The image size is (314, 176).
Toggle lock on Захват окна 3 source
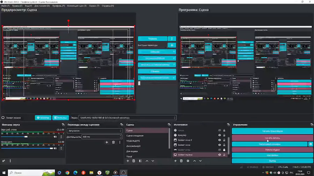click(224, 140)
